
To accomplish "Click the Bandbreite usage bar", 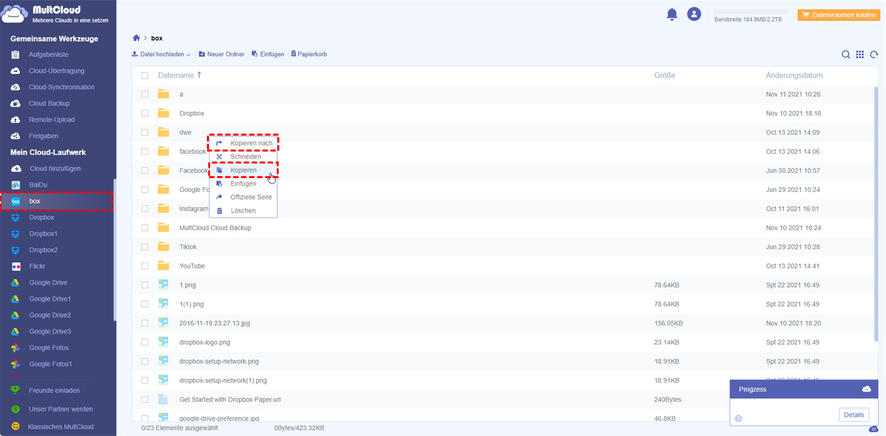I will click(750, 12).
